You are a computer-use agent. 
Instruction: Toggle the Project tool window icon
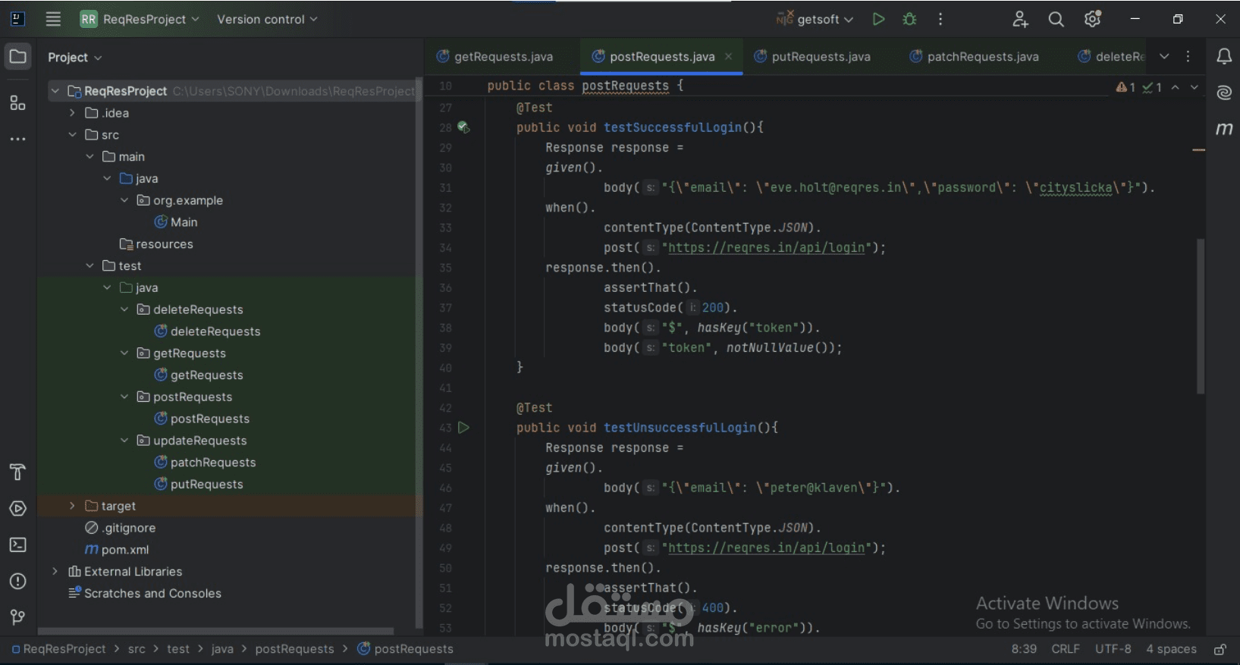(x=18, y=57)
